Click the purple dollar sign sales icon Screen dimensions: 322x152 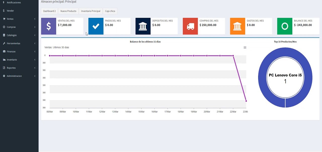coord(49,26)
